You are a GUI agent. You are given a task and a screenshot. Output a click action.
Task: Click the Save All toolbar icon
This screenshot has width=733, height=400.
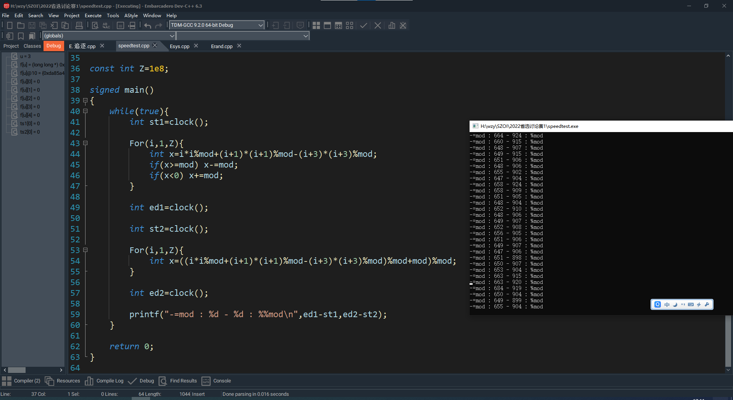click(43, 26)
